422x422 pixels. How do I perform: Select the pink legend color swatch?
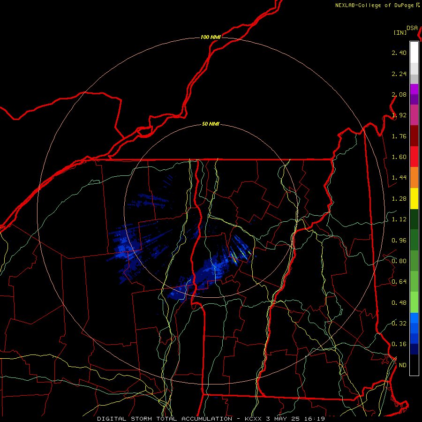(414, 115)
